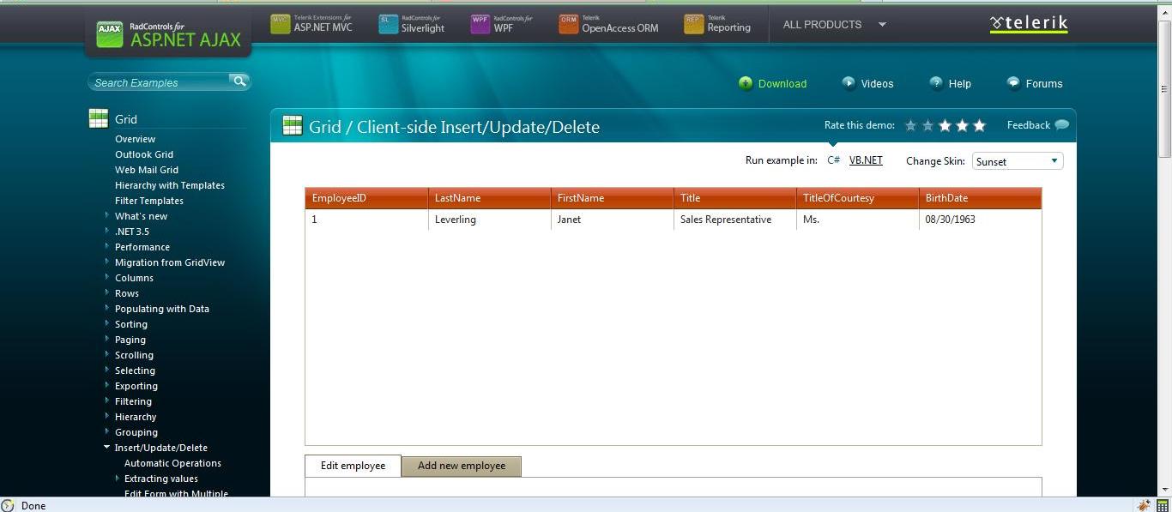This screenshot has width=1172, height=512.
Task: Rate demo two stars
Action: click(927, 125)
